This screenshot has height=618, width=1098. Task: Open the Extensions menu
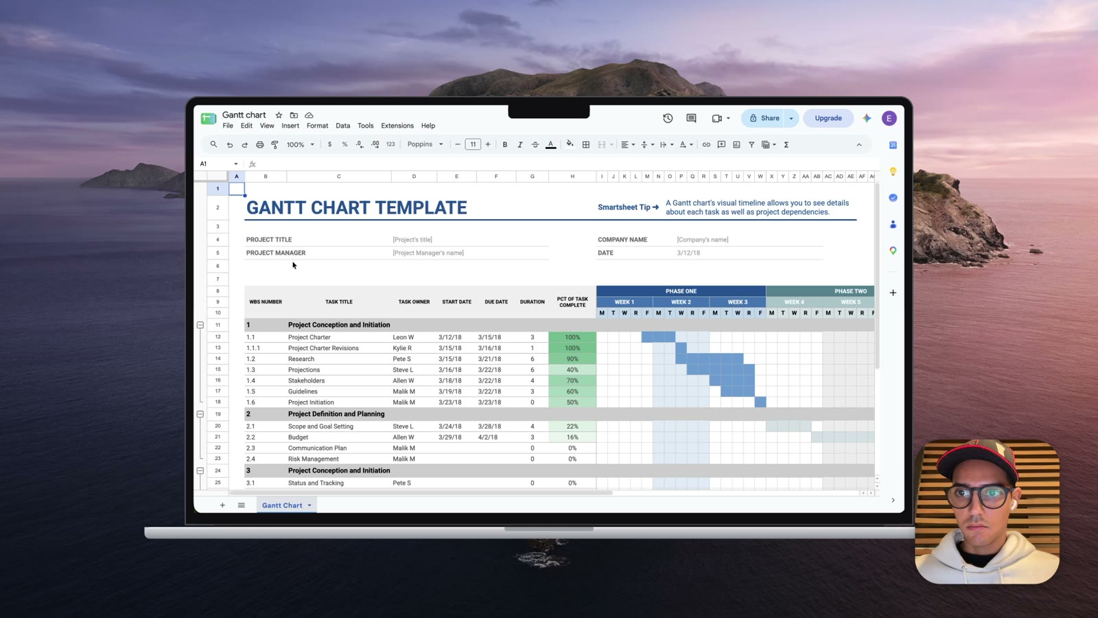tap(397, 126)
